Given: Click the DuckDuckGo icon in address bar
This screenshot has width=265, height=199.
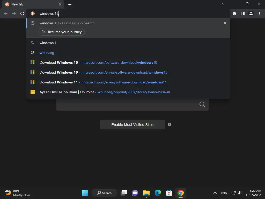Looking at the screenshot, I should [33, 13].
